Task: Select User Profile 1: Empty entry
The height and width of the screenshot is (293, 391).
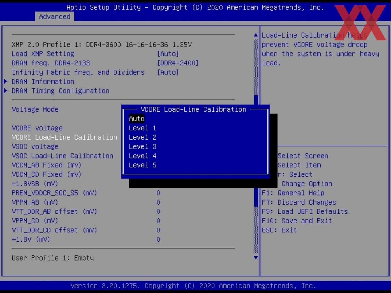Action: pos(53,258)
